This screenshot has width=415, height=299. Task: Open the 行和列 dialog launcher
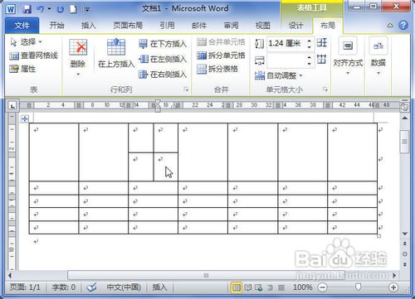pyautogui.click(x=186, y=89)
